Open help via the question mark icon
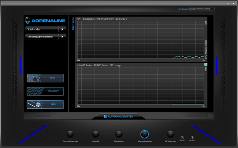238x148 pixels. point(210,116)
